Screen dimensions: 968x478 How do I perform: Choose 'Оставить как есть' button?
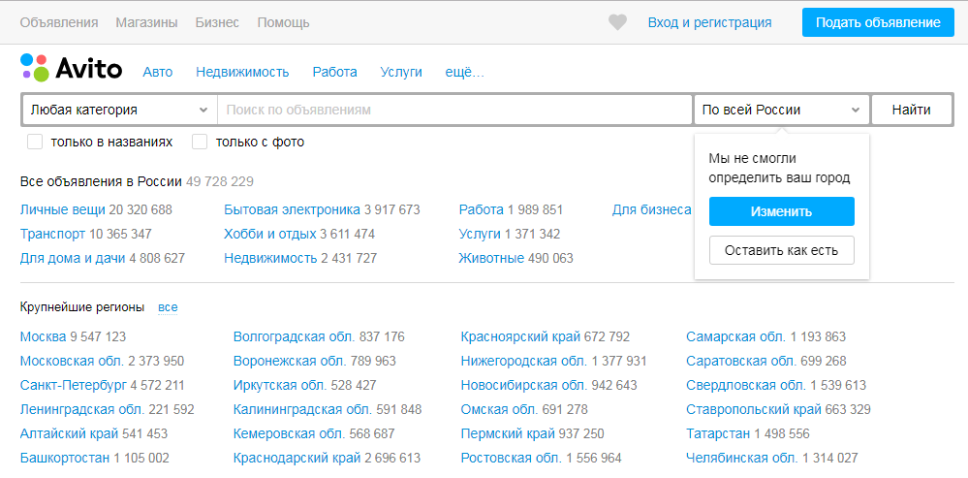782,250
